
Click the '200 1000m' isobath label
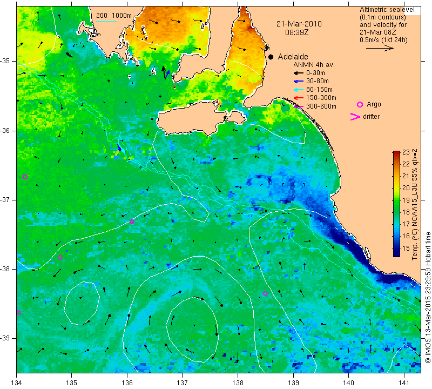[114, 16]
